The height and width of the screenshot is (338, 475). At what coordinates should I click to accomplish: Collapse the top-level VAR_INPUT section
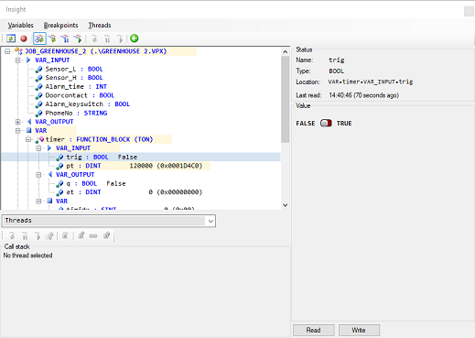18,60
